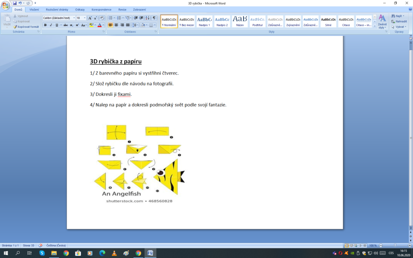Justify the paragraph text
Screen dimensions: 413x258
(128, 25)
